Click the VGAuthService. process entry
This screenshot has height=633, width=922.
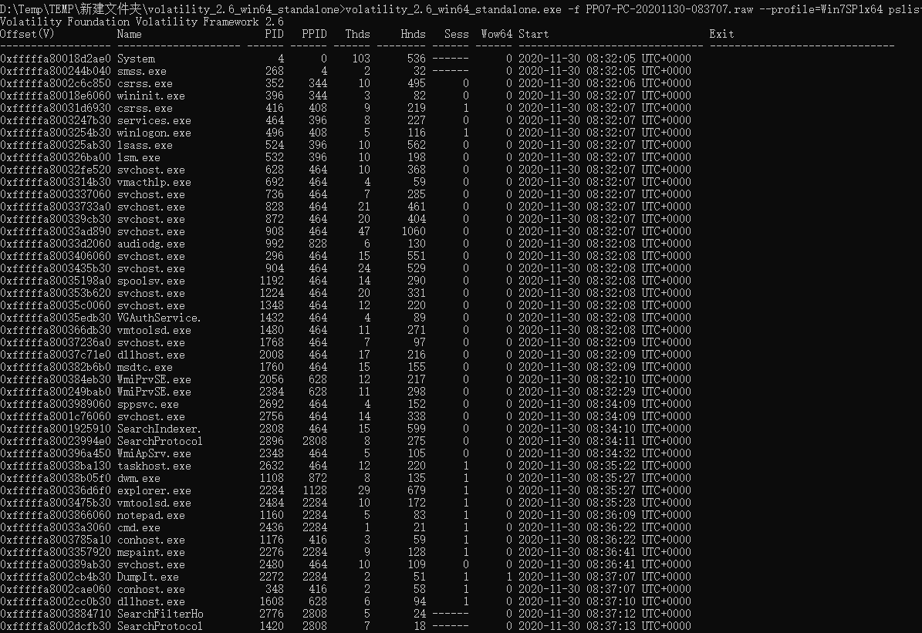pyautogui.click(x=160, y=318)
